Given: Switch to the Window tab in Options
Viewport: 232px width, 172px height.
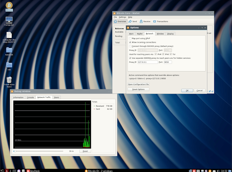Looking at the screenshot, I should pyautogui.click(x=160, y=34).
